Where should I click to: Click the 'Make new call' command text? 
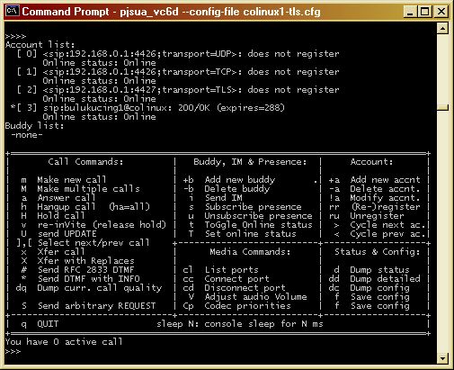click(x=72, y=180)
